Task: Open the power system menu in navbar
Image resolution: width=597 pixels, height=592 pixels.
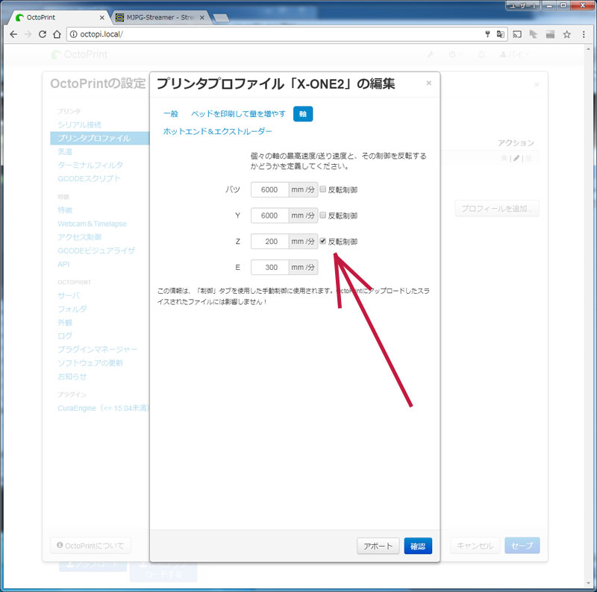Action: (455, 54)
